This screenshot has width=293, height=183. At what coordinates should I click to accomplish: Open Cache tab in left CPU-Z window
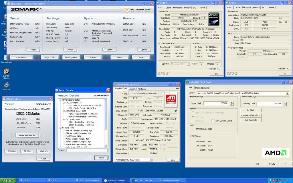(x=168, y=8)
